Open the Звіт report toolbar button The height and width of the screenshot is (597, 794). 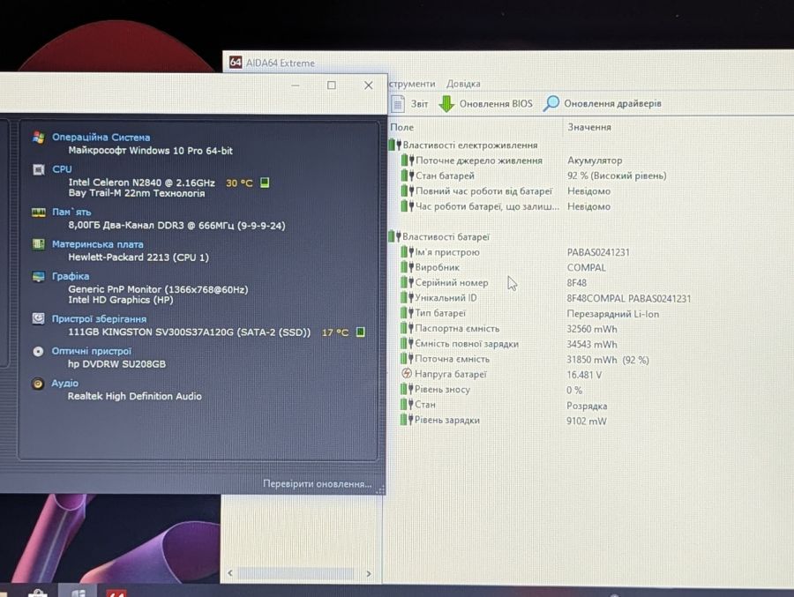410,104
